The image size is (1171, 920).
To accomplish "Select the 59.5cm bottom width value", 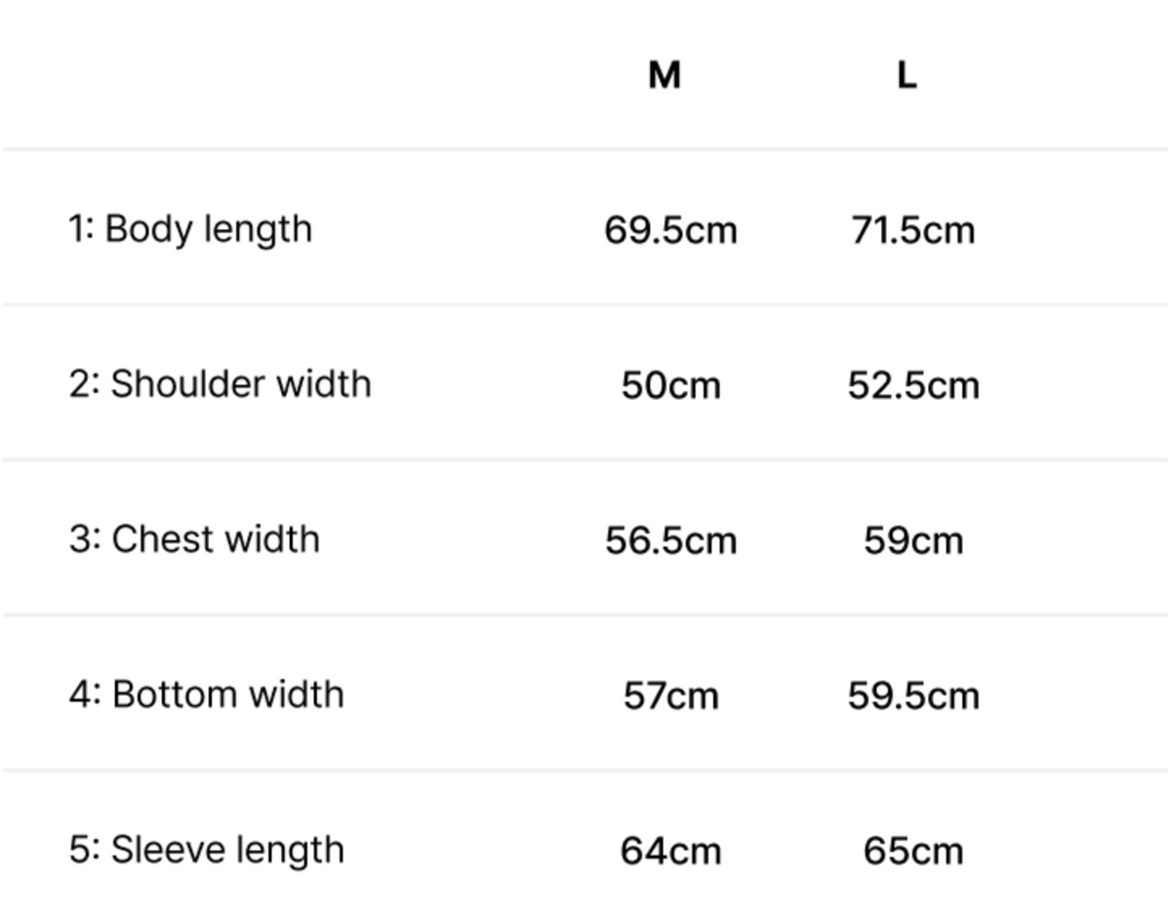I will [912, 696].
